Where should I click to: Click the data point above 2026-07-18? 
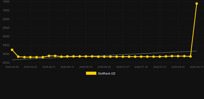click(141, 57)
